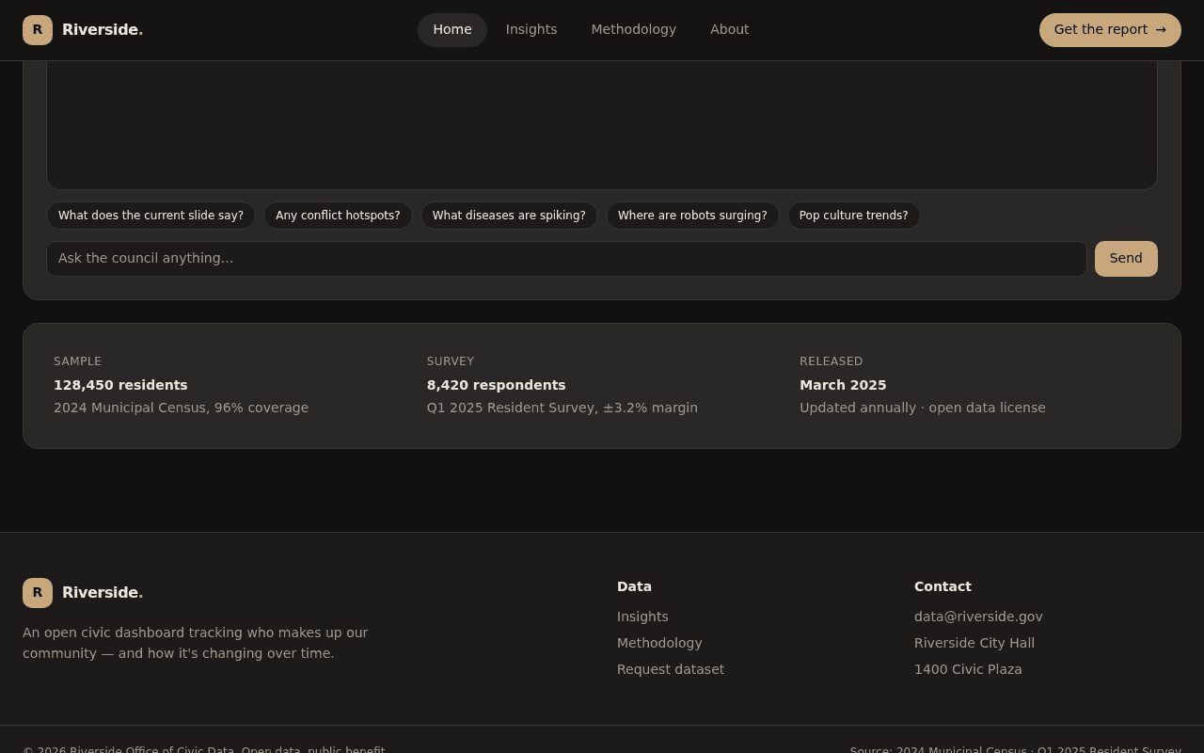The height and width of the screenshot is (753, 1204).
Task: Pick 'What diseases are spiking?' suggestion
Action: tap(509, 216)
